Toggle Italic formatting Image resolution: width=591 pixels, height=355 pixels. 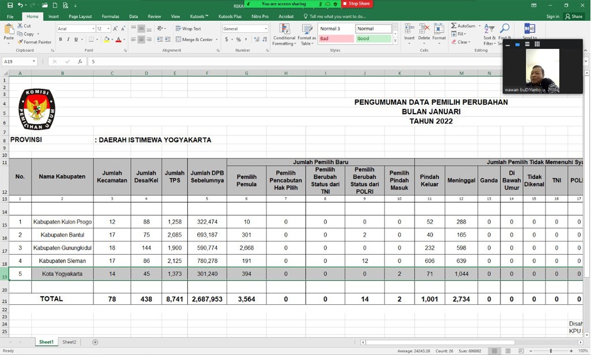coord(68,40)
